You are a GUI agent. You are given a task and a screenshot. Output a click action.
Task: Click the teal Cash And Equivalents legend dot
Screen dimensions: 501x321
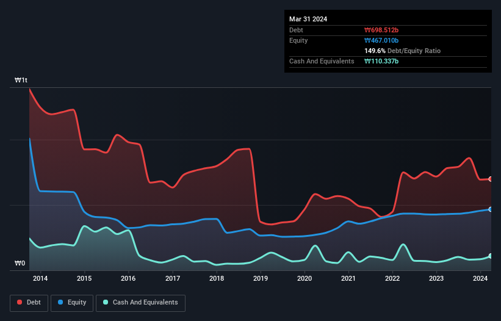click(106, 302)
